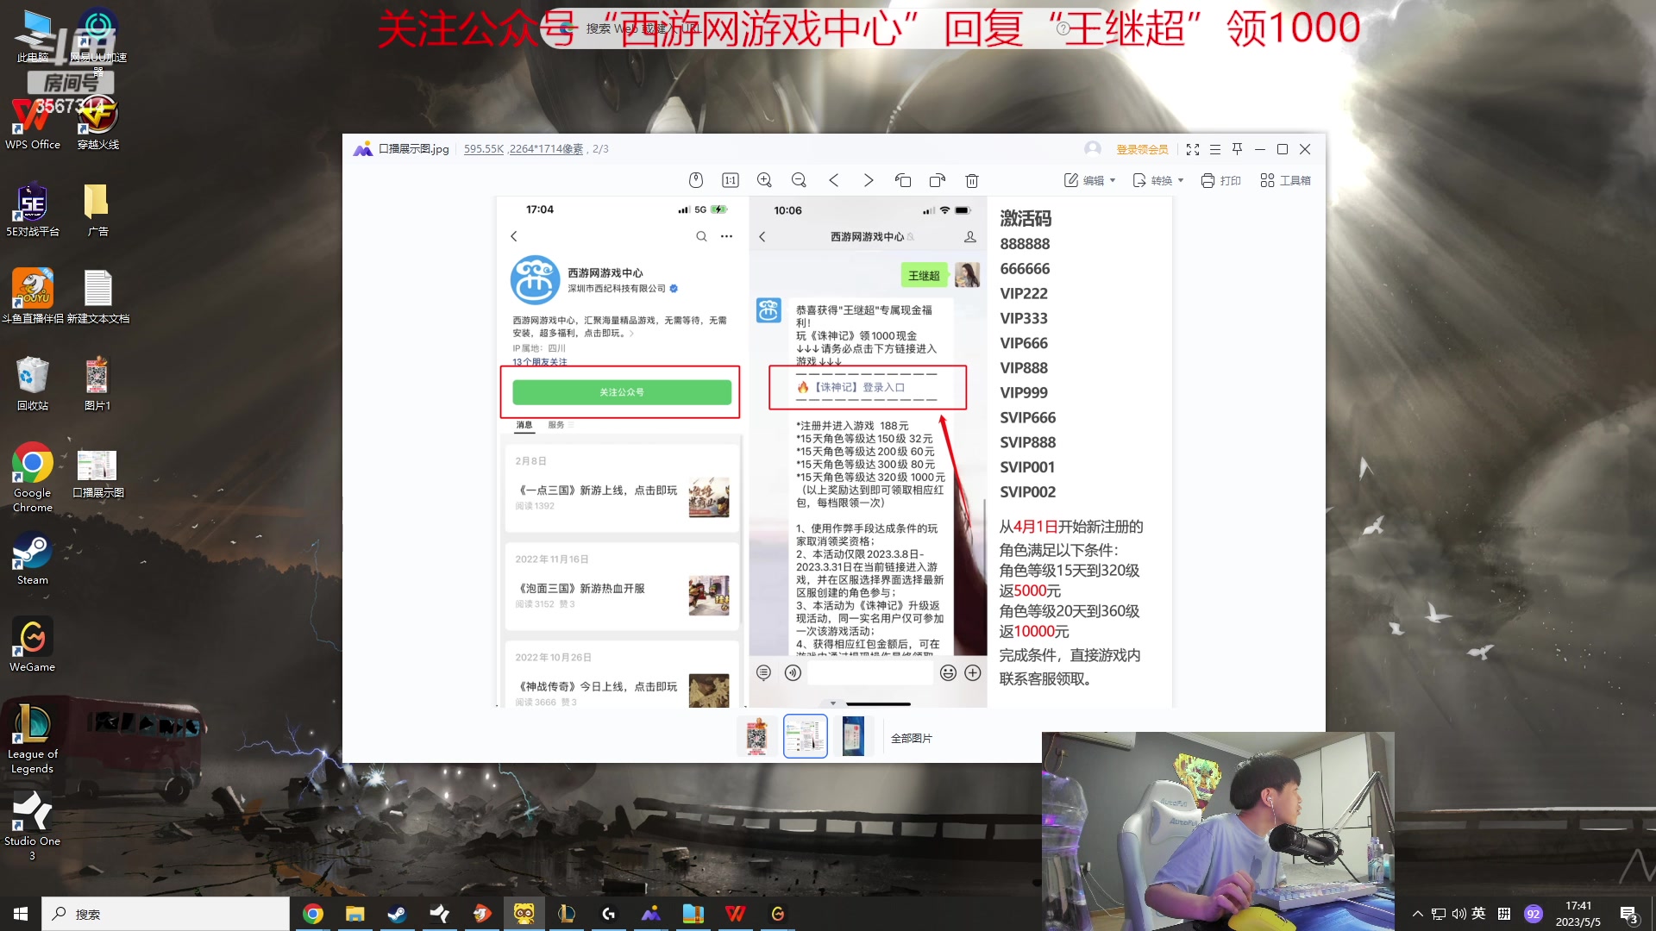Open 斗鱼直播伴侣 desktop shortcut

tap(33, 296)
